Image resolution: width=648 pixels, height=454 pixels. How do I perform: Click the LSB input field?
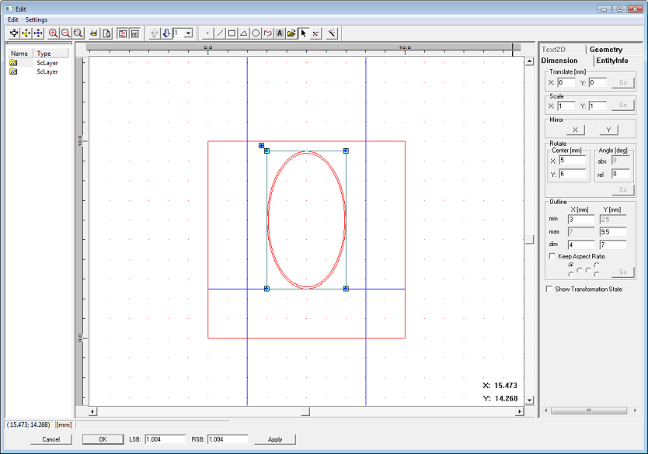pyautogui.click(x=165, y=439)
